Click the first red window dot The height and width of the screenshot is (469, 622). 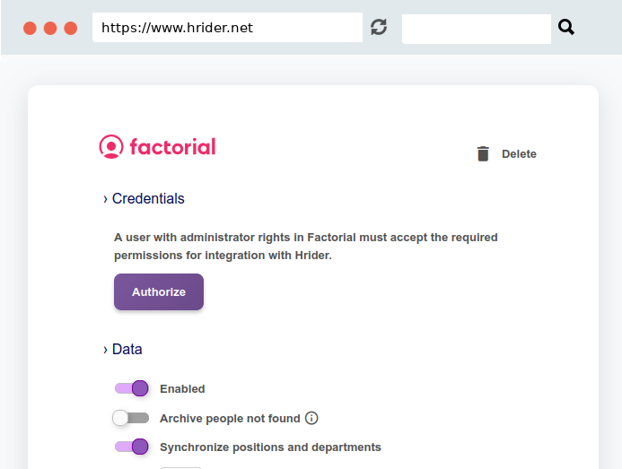click(x=30, y=28)
